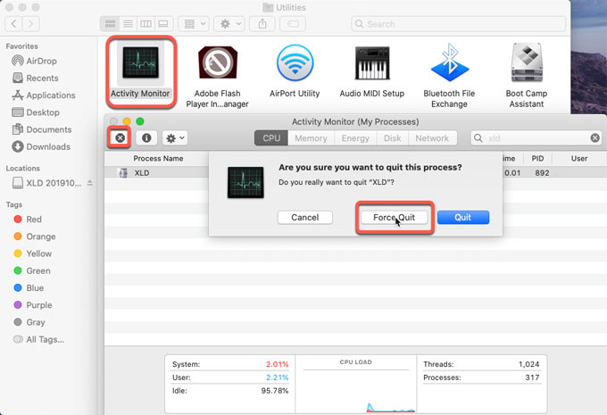Click the Finder Edit Tags button
This screenshot has width=607, height=415.
pos(293,24)
